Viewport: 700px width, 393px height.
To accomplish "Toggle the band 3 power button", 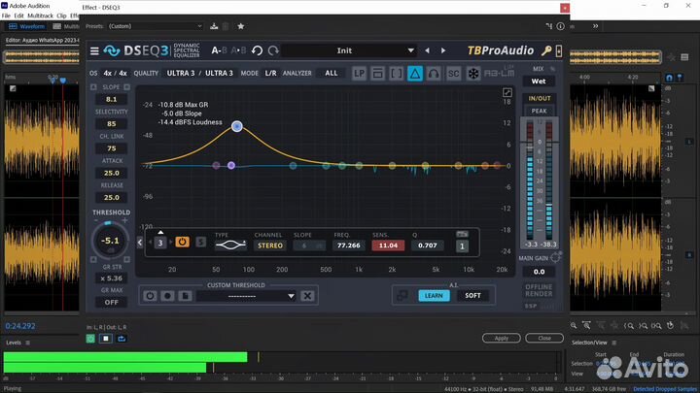I will point(182,242).
